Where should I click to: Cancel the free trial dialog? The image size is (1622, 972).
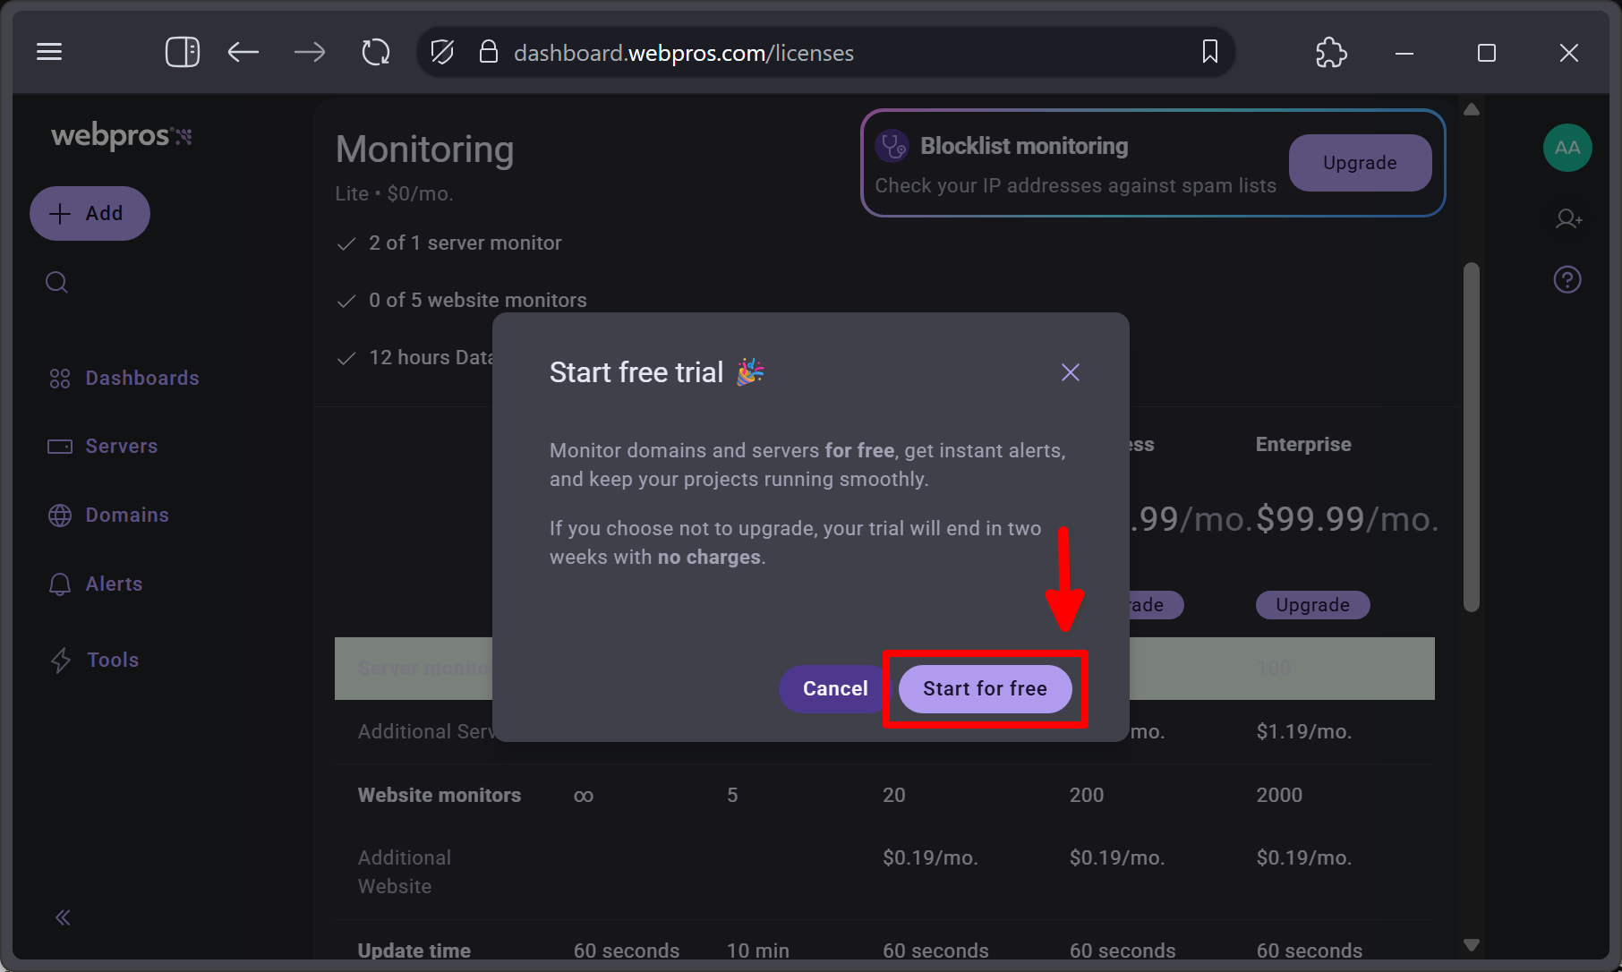coord(834,688)
